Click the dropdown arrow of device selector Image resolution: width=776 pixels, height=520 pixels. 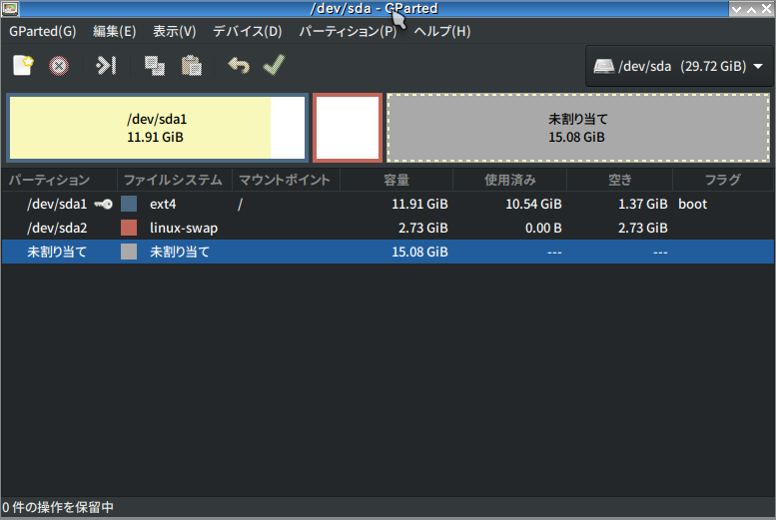pos(758,66)
